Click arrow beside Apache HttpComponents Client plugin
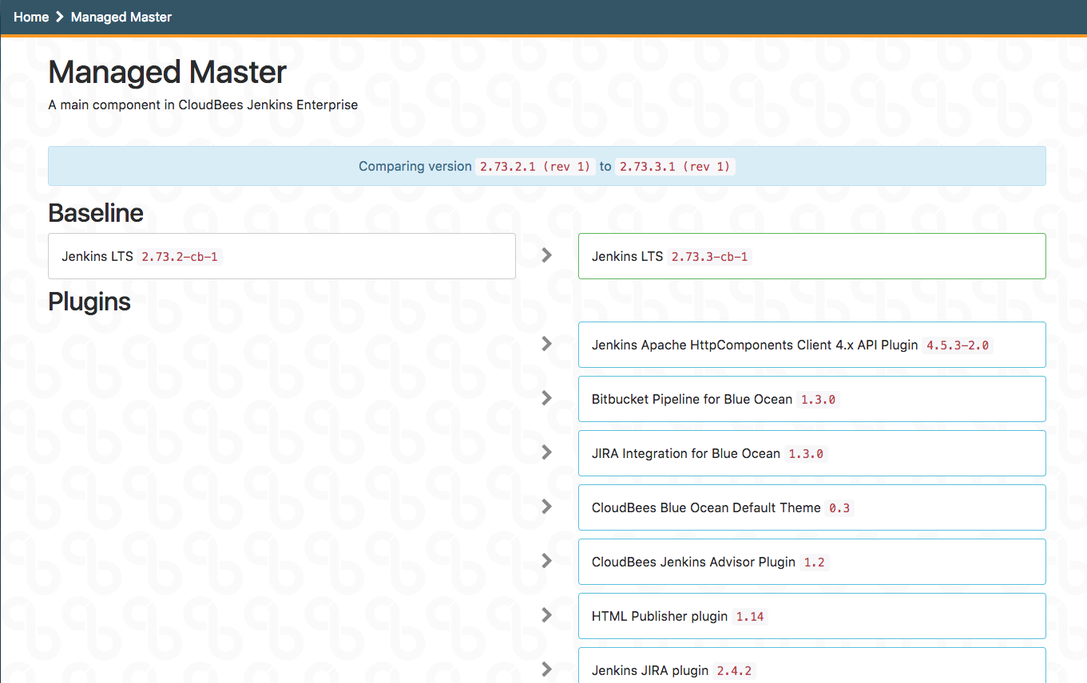The height and width of the screenshot is (683, 1087). [x=547, y=344]
